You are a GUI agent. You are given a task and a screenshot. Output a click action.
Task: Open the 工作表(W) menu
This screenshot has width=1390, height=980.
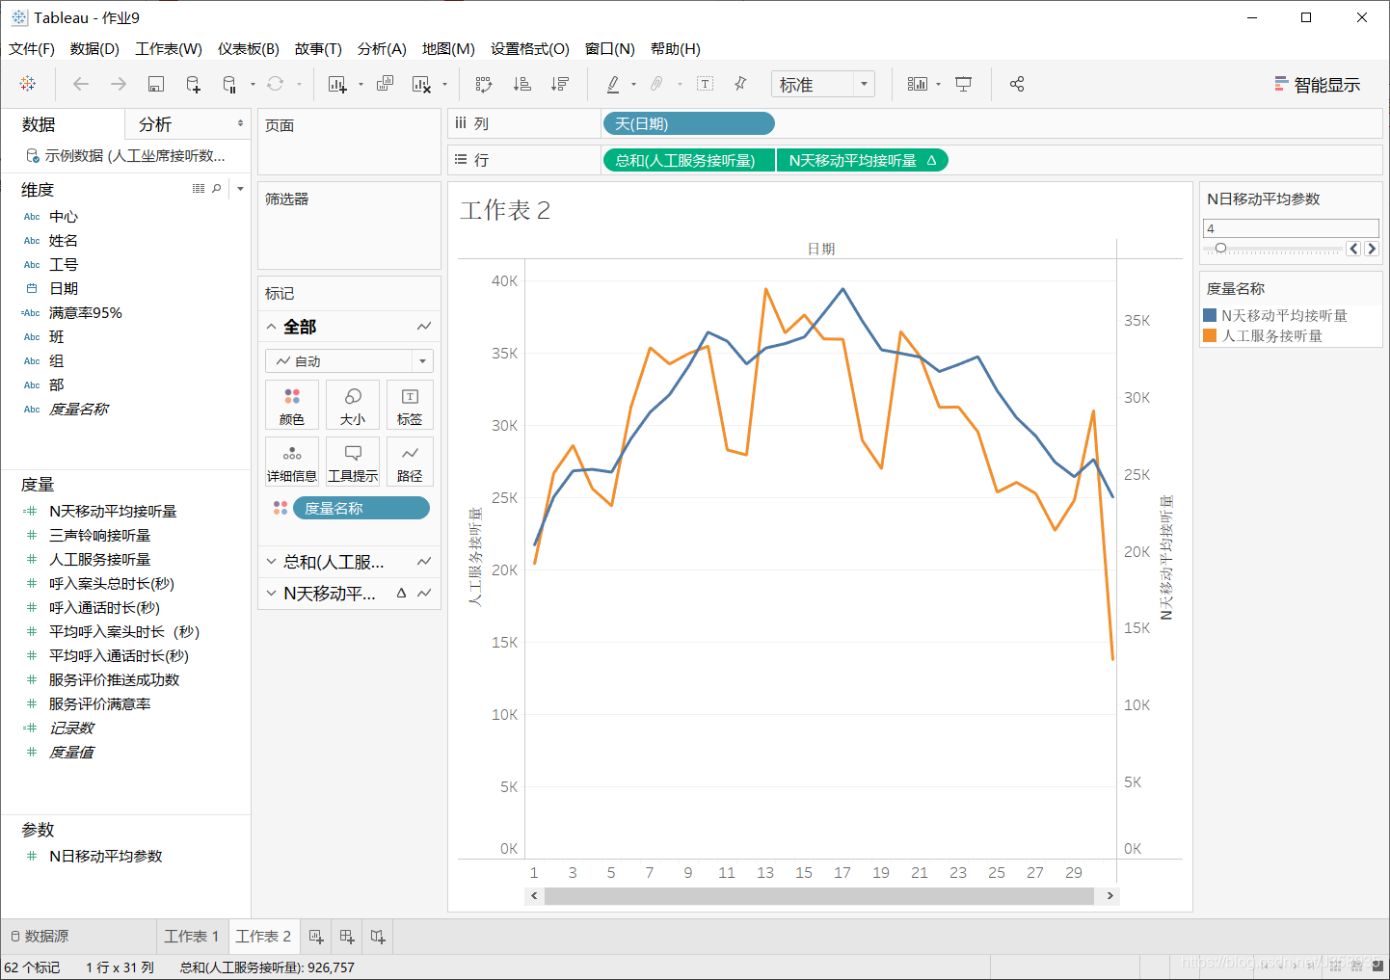pyautogui.click(x=169, y=48)
